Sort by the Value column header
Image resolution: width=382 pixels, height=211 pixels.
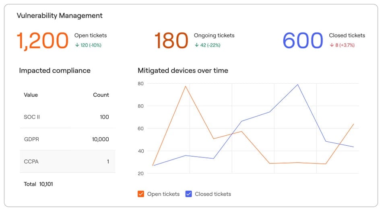click(x=31, y=95)
